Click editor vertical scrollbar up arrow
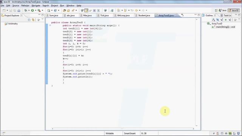242x136 pixels. pyautogui.click(x=197, y=20)
